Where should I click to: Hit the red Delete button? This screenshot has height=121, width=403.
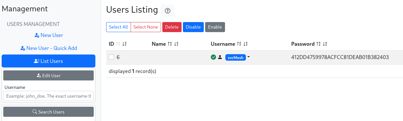(172, 27)
